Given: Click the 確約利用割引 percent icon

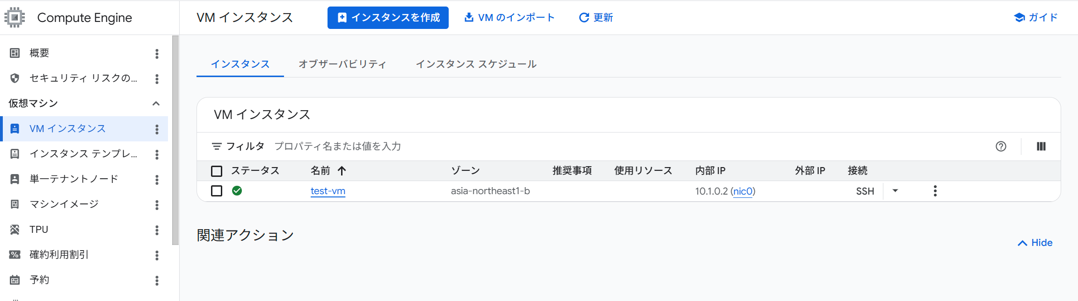Looking at the screenshot, I should pos(15,254).
